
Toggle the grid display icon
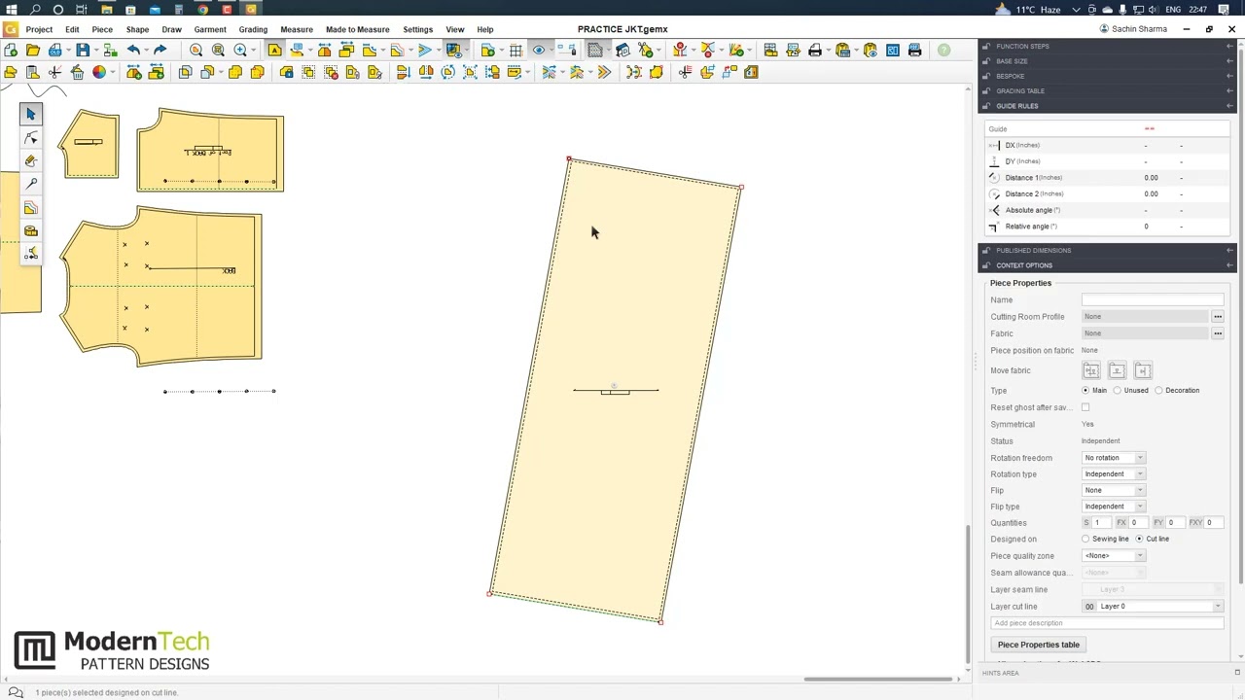click(x=516, y=50)
